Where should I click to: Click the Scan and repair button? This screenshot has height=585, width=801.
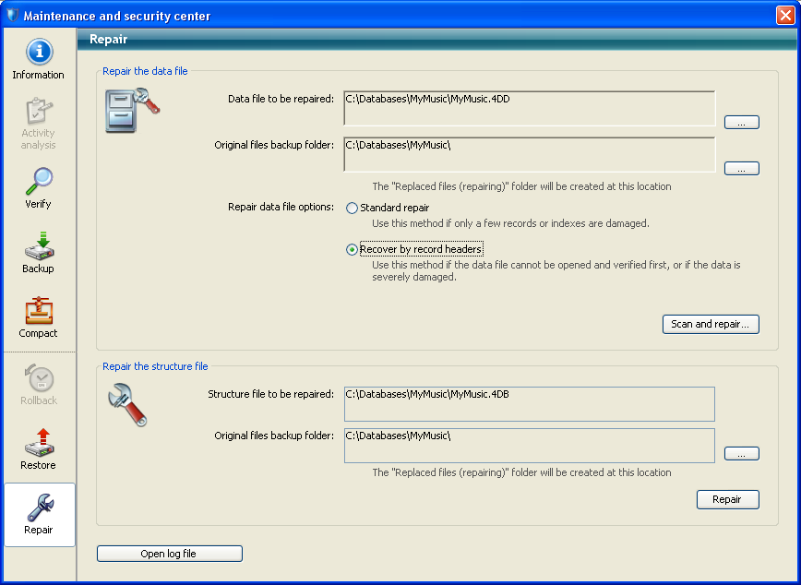click(x=710, y=324)
